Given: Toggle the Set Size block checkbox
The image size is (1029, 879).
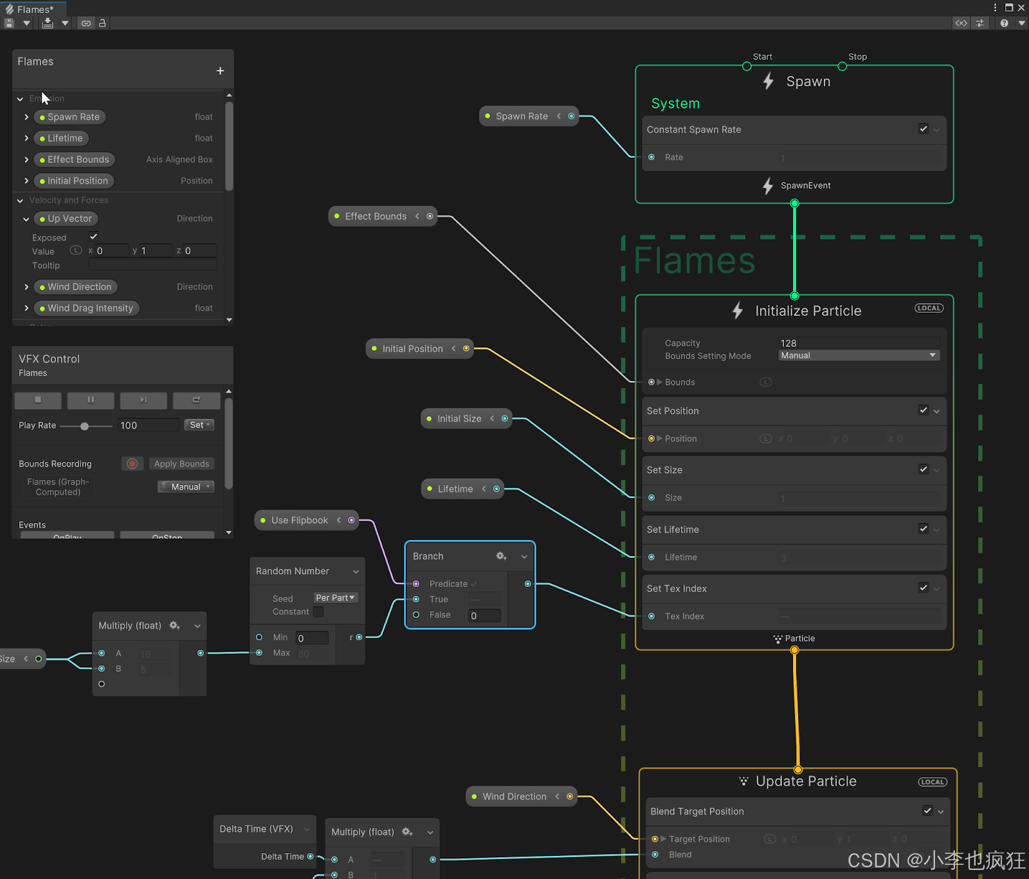Looking at the screenshot, I should click(x=924, y=469).
